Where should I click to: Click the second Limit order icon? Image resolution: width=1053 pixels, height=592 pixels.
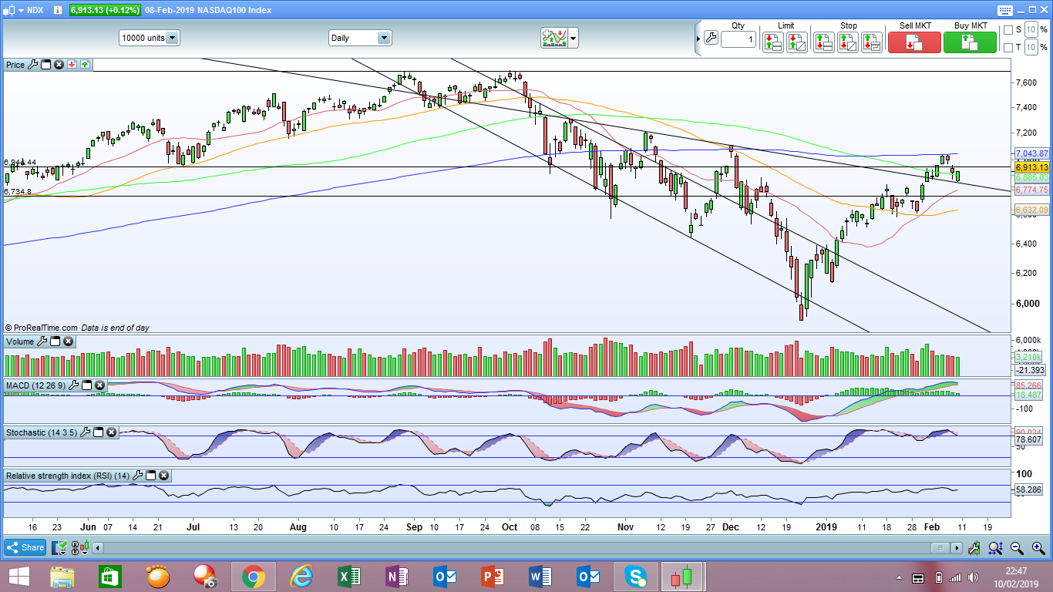pyautogui.click(x=797, y=42)
